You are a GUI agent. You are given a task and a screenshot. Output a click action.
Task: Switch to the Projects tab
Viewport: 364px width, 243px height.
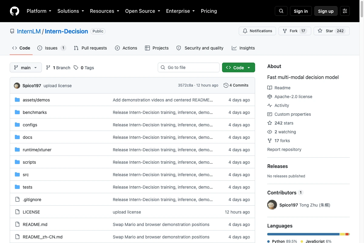coord(157,48)
